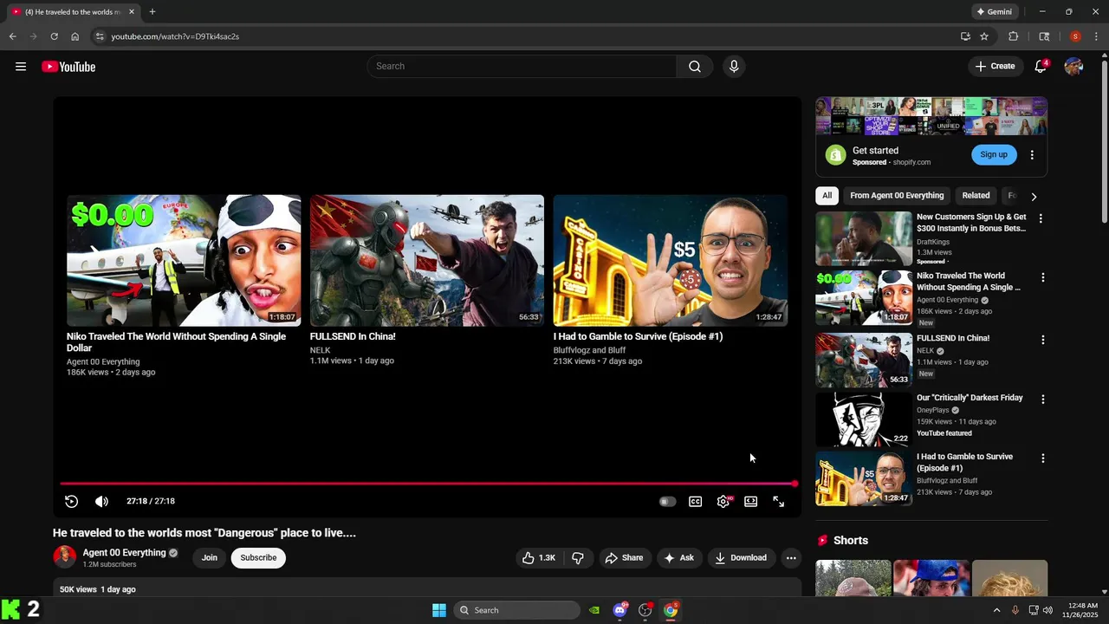Mute the video volume
Screen dimensions: 1109x624
tap(101, 502)
